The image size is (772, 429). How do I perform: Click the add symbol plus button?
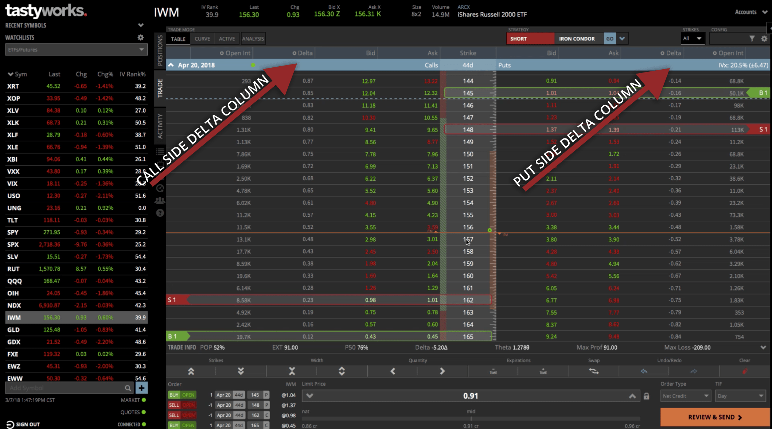pos(141,388)
